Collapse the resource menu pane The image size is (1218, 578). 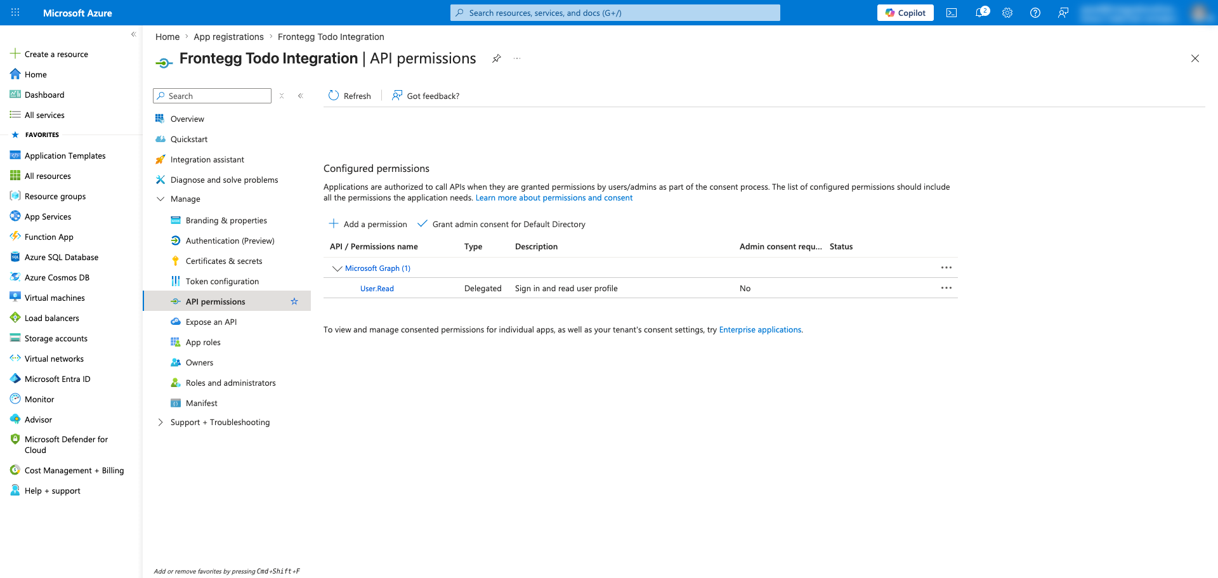(x=301, y=96)
